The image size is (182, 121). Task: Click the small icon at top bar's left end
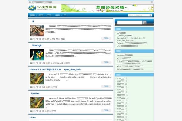pos(30,2)
